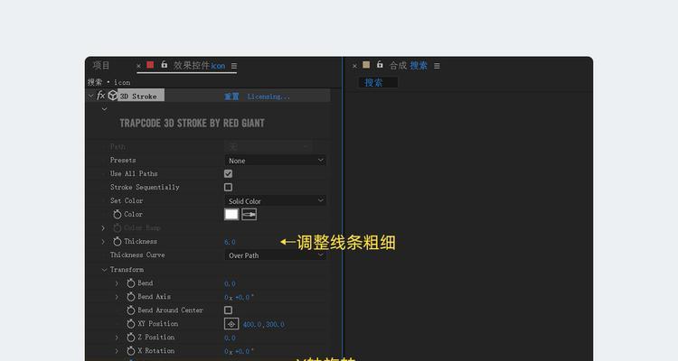Open the Licensing... link

268,97
